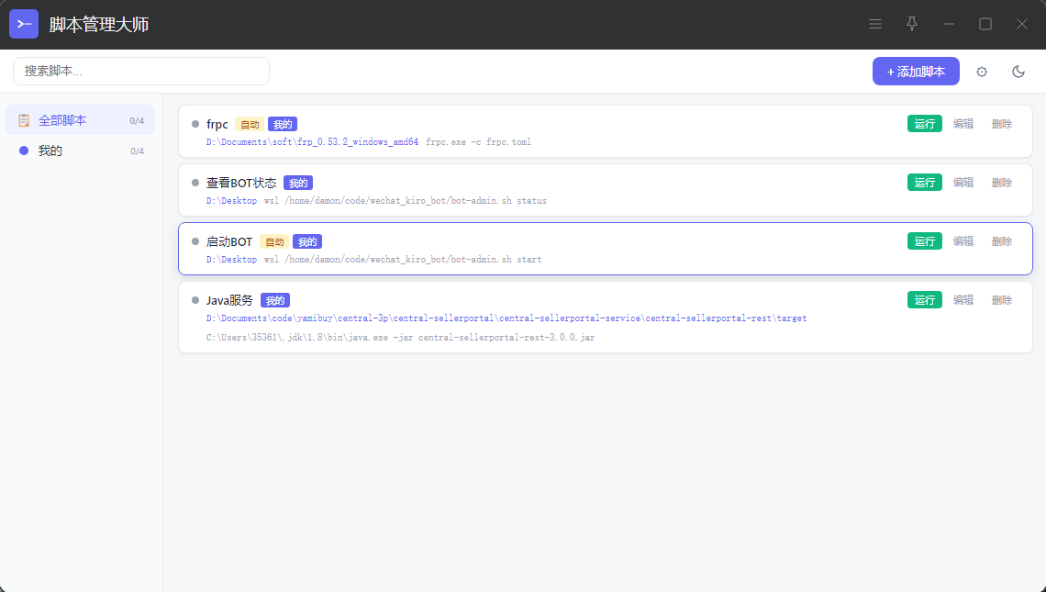The width and height of the screenshot is (1046, 592).
Task: Open frpc working directory path link
Action: [312, 141]
